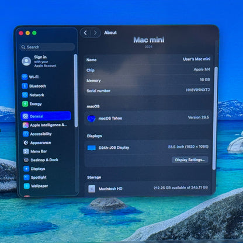Open Appearance settings icon

tap(26, 143)
